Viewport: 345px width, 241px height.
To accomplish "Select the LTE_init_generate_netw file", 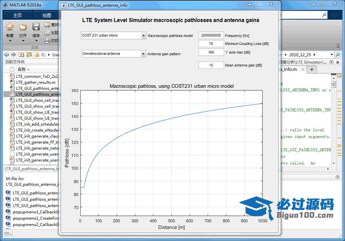I will click(x=34, y=148).
